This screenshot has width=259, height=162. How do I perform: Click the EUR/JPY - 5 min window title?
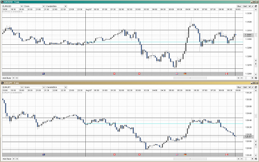[11, 83]
